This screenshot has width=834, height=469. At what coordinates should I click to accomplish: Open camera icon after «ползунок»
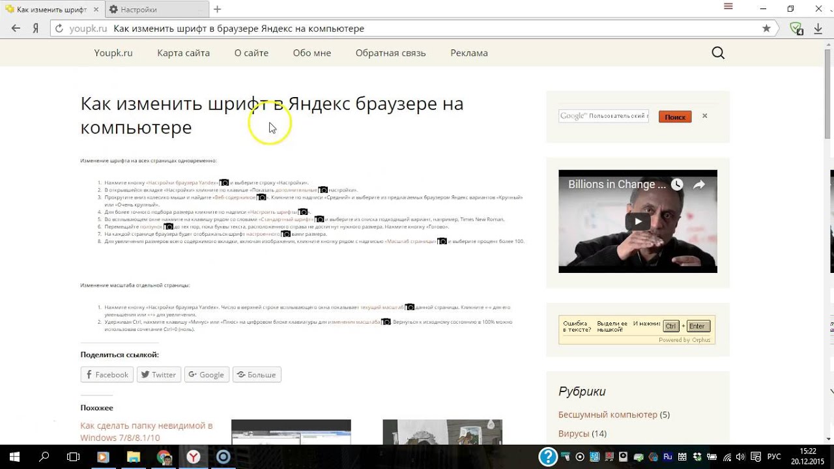tap(168, 227)
